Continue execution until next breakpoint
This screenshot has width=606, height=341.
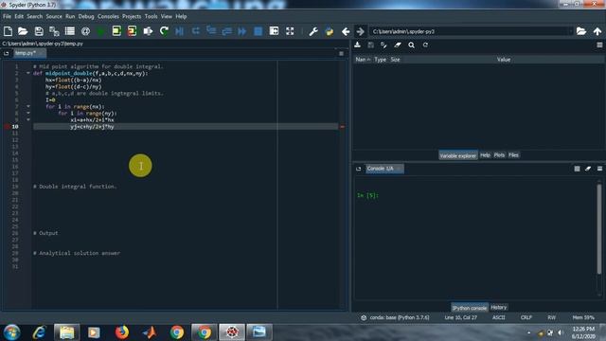click(x=242, y=31)
